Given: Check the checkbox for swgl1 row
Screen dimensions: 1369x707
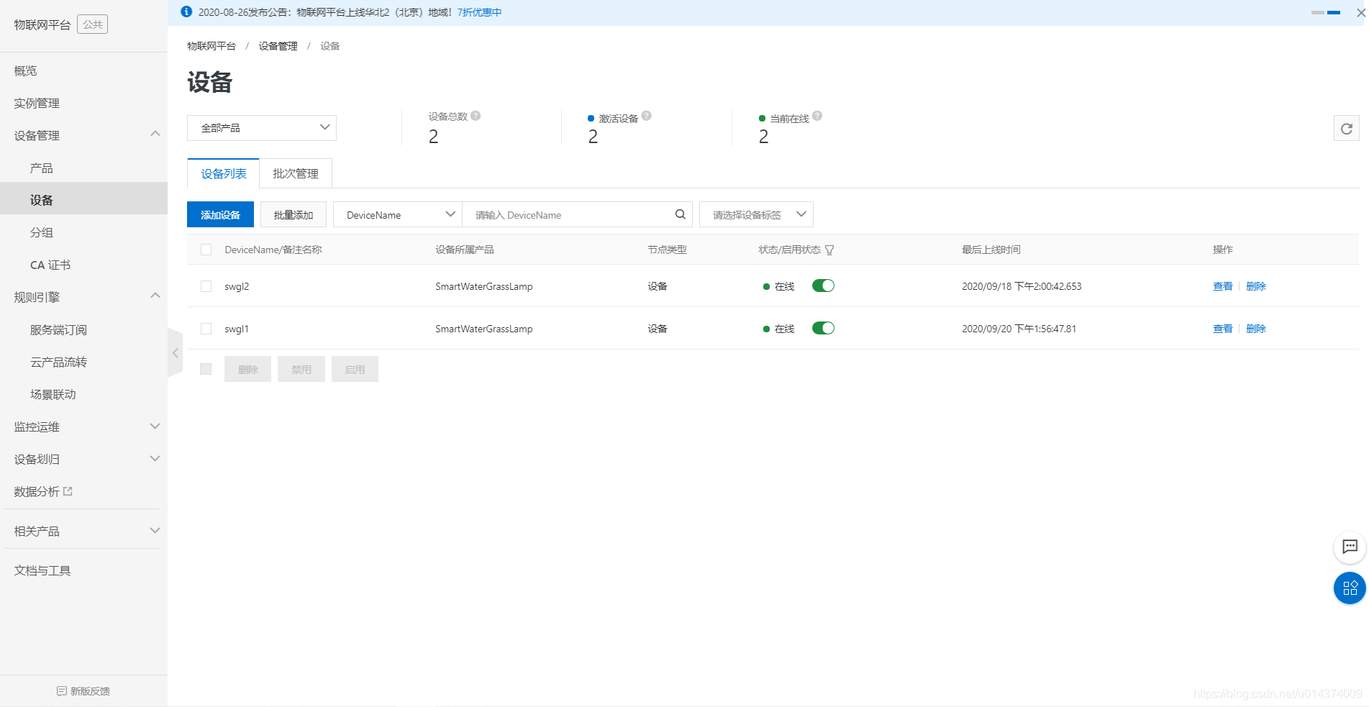Looking at the screenshot, I should coord(206,329).
